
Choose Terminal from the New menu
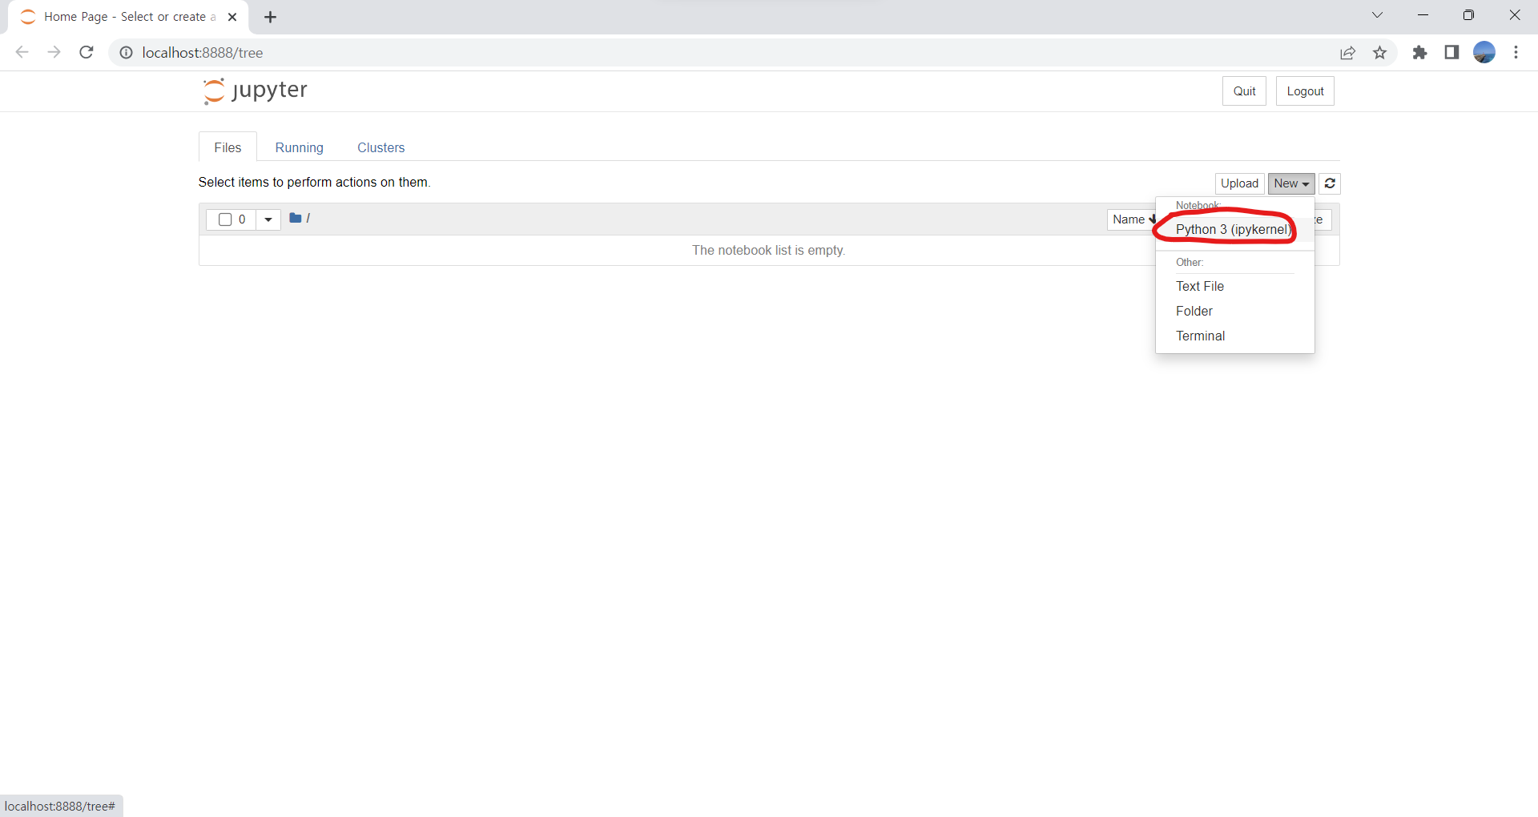(1200, 336)
